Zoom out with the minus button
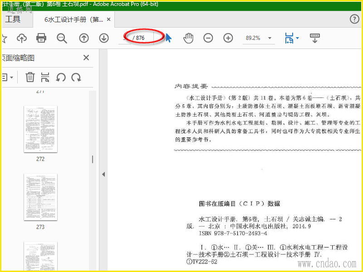The image size is (363, 272). 208,38
